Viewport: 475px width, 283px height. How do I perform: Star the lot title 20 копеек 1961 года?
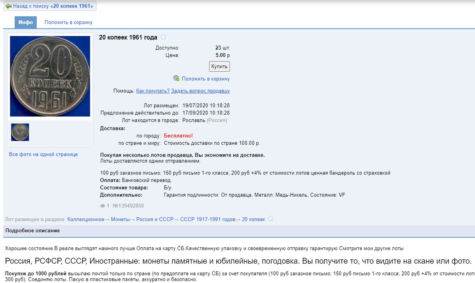click(163, 37)
